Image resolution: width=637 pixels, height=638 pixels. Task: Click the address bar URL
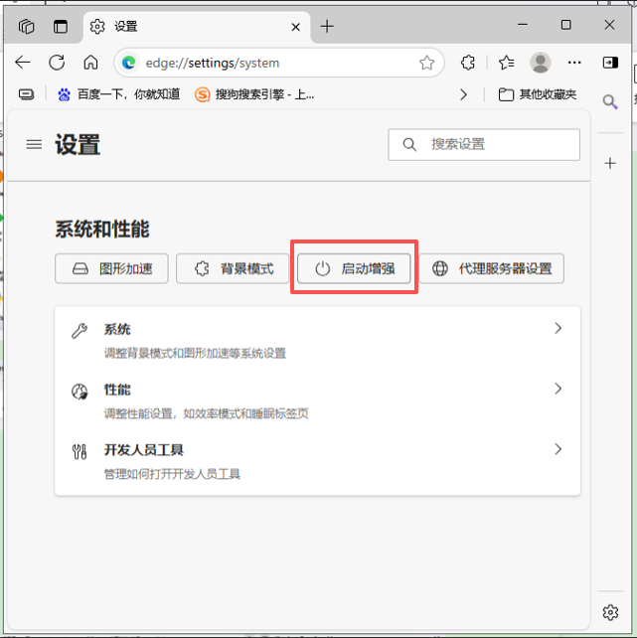click(213, 63)
